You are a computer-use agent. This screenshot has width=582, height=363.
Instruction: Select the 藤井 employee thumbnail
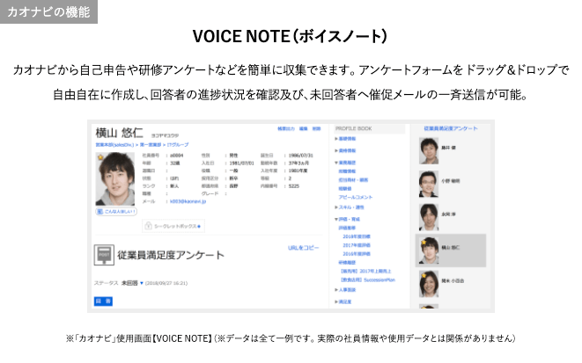click(429, 151)
